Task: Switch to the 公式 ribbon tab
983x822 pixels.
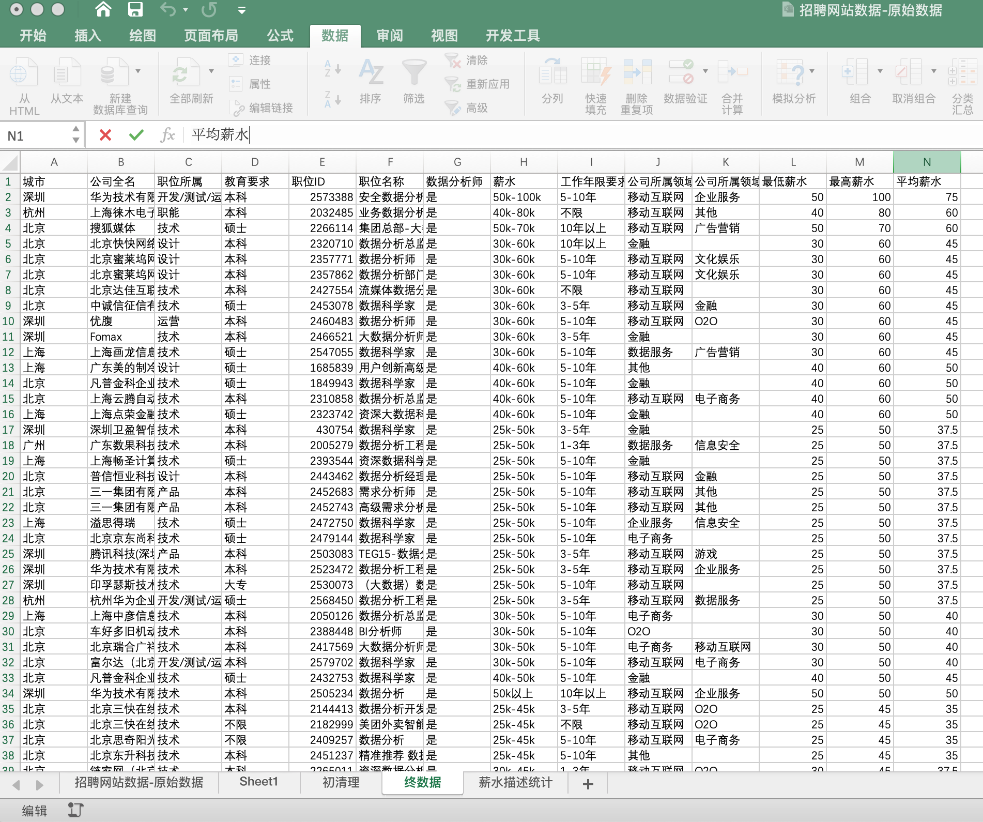Action: pyautogui.click(x=280, y=35)
